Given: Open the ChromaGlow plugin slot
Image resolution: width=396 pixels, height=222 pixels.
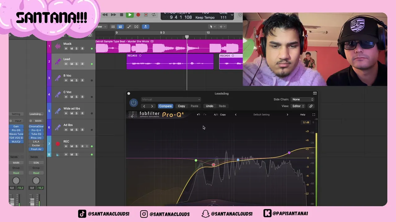Looking at the screenshot, I should pos(36,126).
